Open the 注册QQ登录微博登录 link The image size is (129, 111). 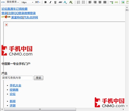[22, 13]
